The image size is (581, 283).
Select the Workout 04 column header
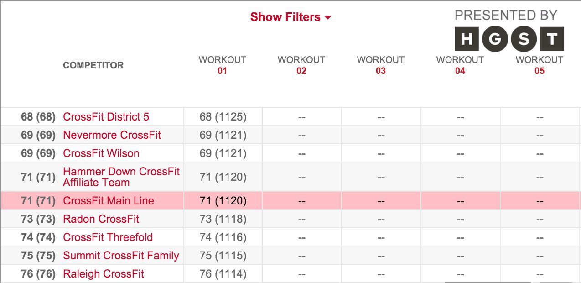pyautogui.click(x=460, y=65)
